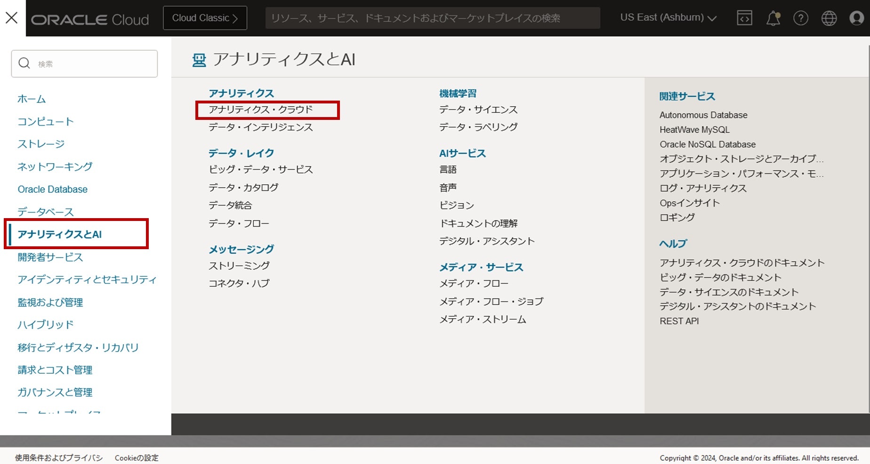Open the Opsインサイト related service
The height and width of the screenshot is (464, 870).
[x=690, y=203]
